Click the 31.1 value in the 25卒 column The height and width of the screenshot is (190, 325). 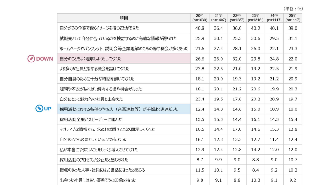click(293, 38)
